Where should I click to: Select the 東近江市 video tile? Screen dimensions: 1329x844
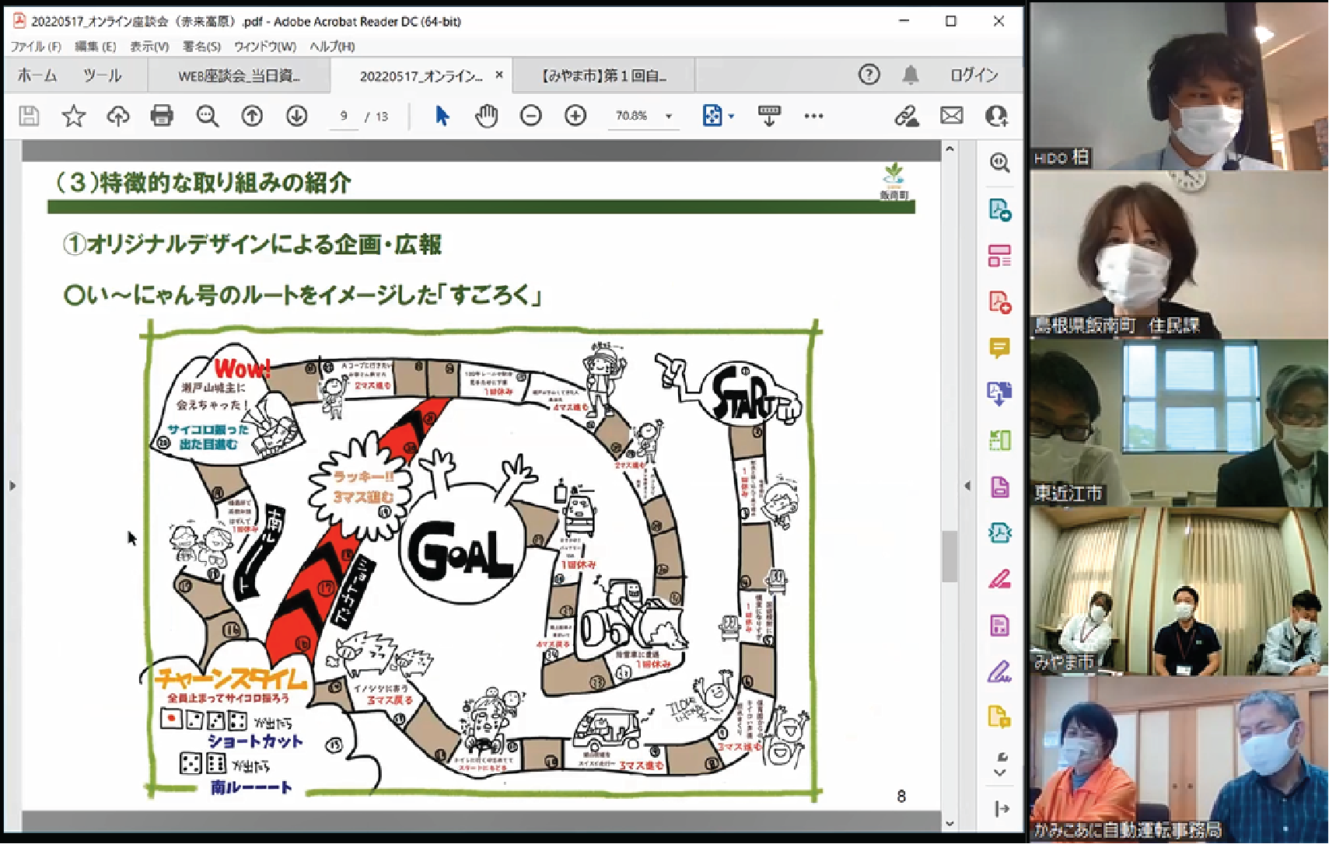[1179, 423]
